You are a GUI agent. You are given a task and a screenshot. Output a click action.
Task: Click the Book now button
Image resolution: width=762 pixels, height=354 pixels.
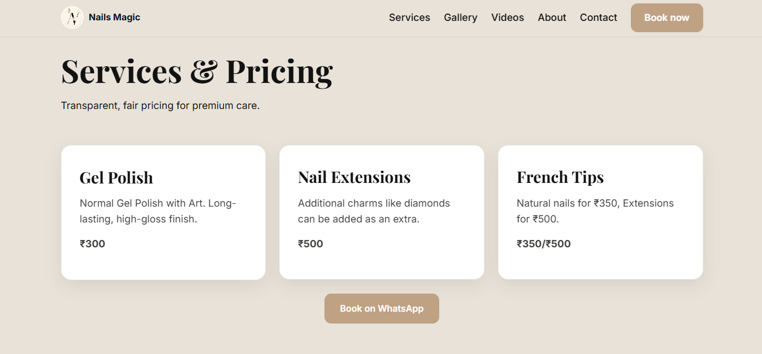tap(666, 18)
